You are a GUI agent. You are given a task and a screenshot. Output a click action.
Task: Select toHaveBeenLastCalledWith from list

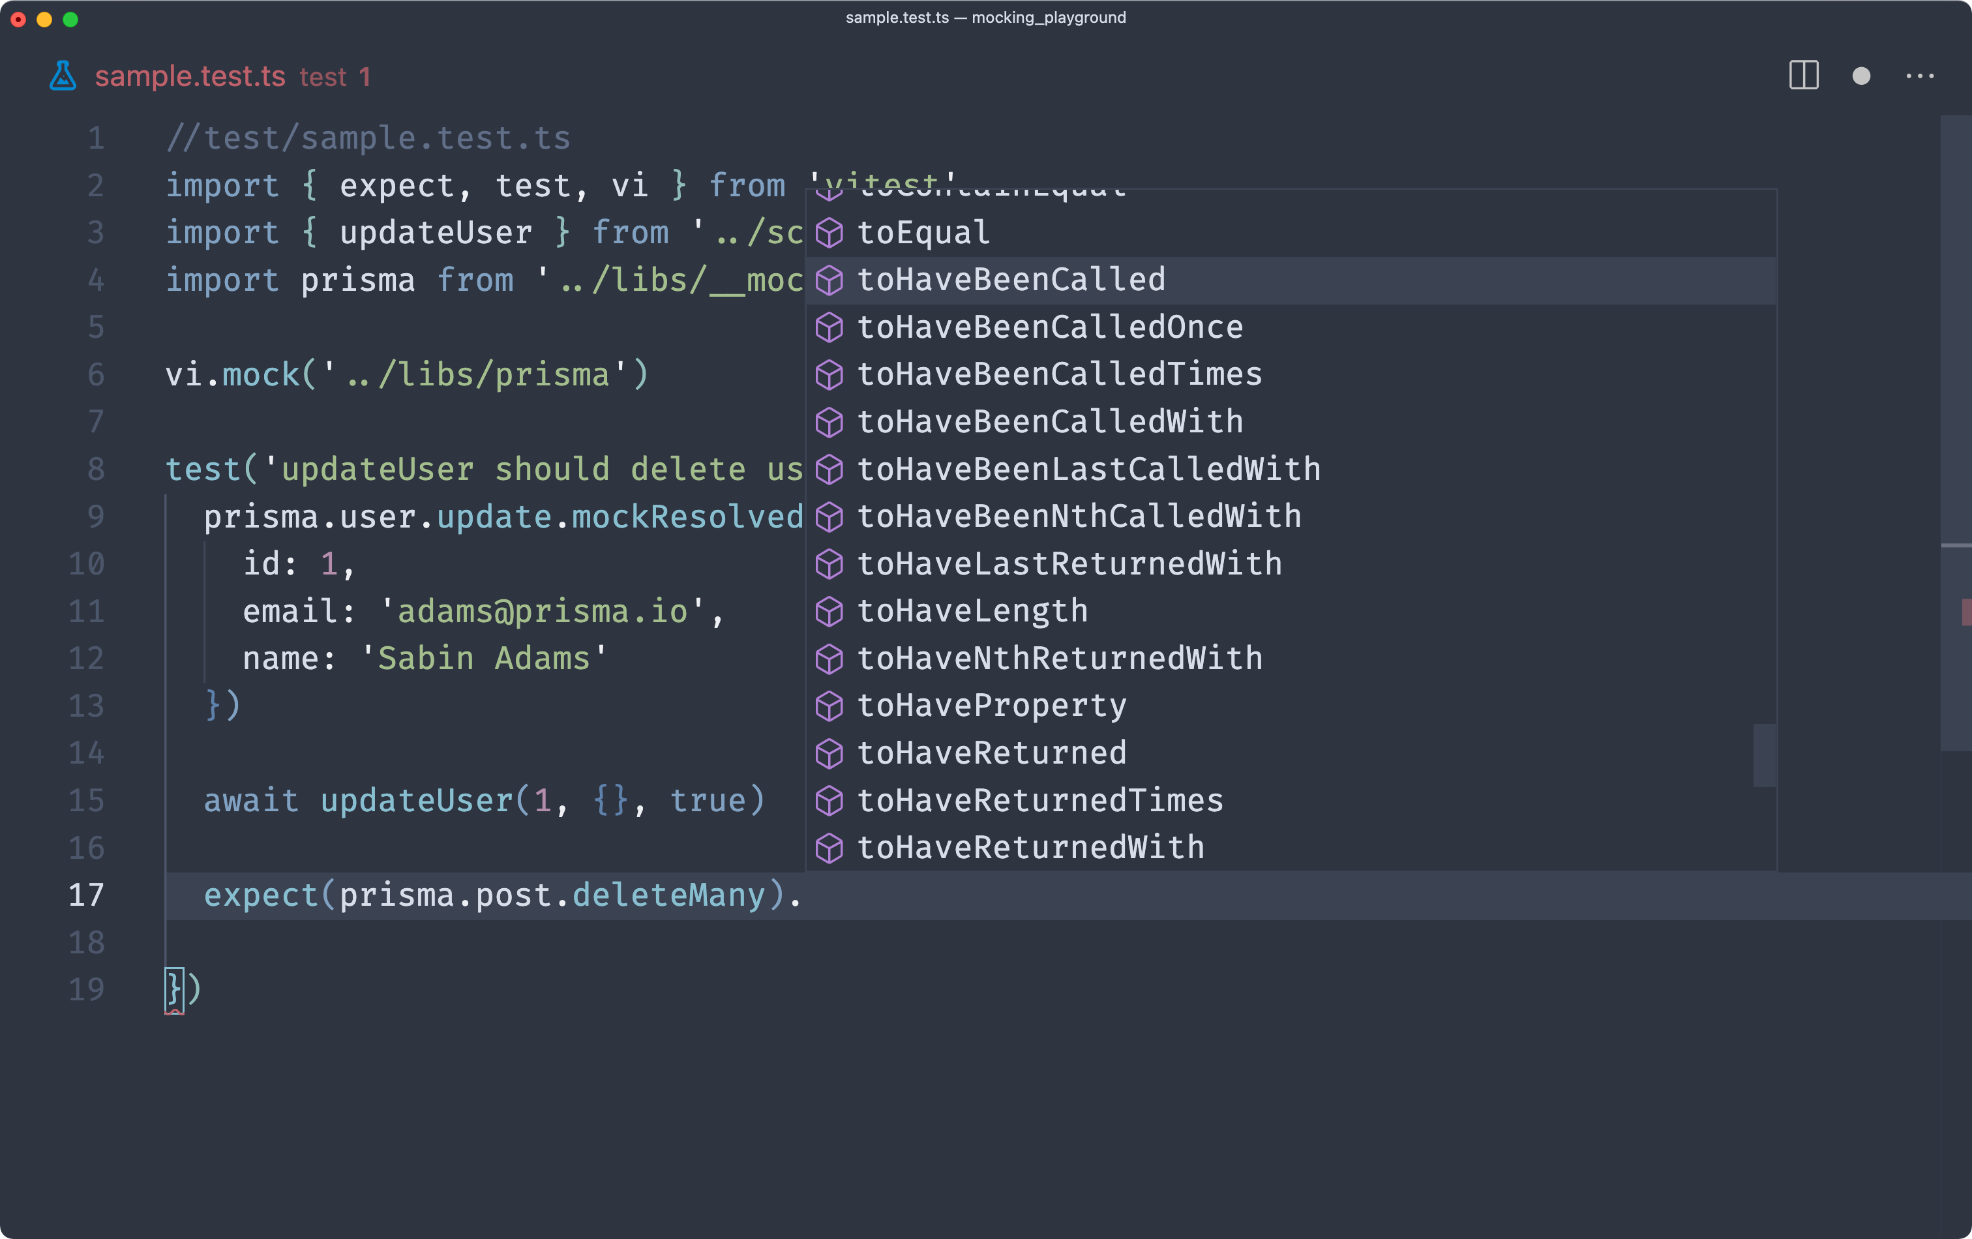point(1291,470)
